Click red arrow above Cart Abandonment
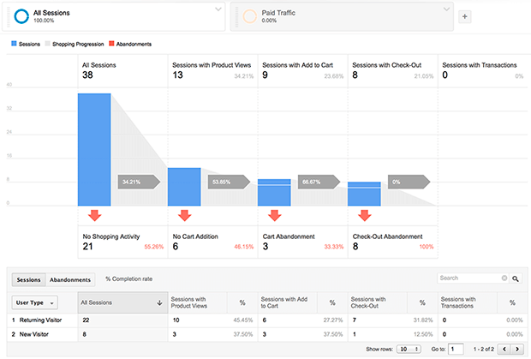This screenshot has width=531, height=359. 274,215
